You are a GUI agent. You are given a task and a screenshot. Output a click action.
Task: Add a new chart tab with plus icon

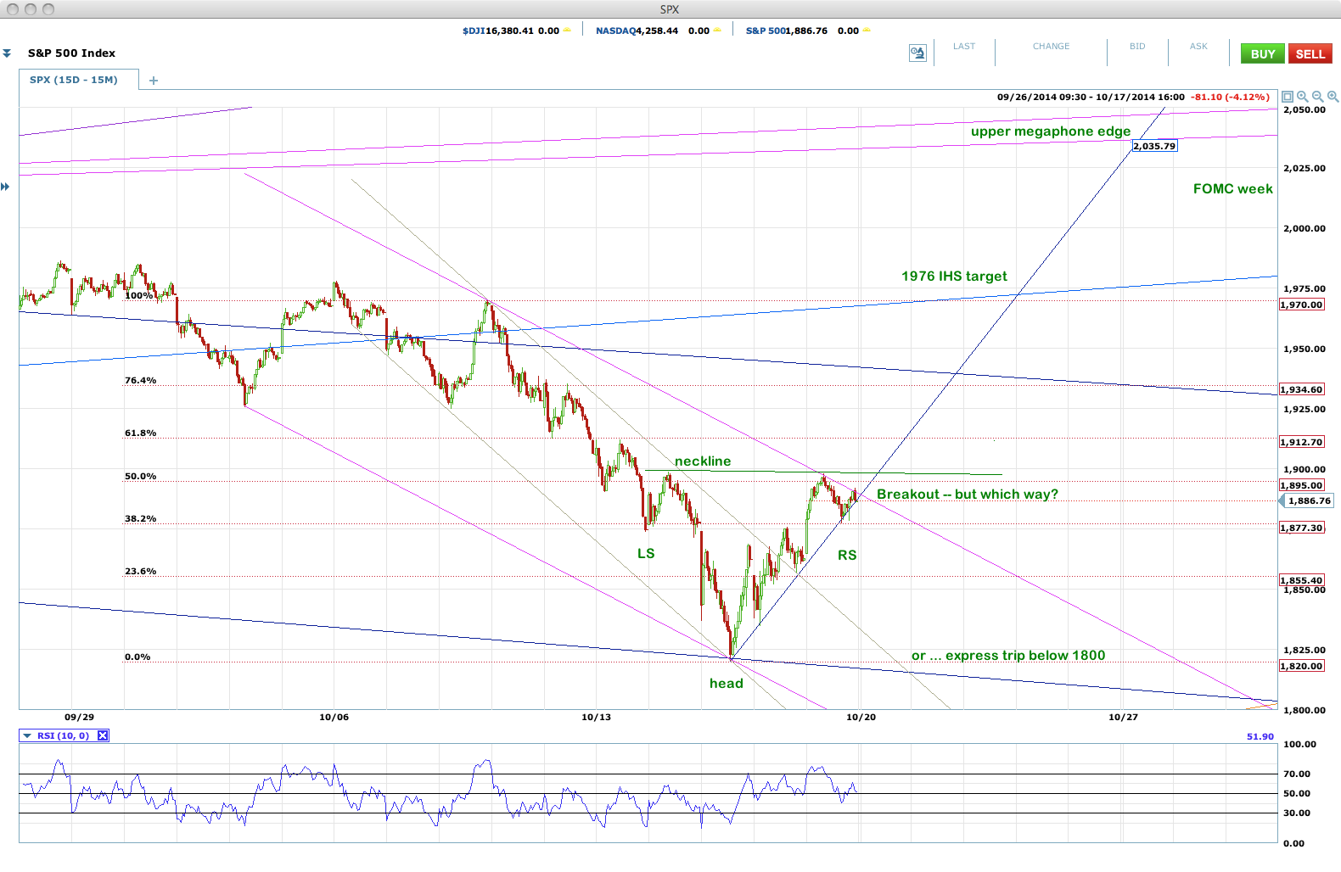pos(154,81)
